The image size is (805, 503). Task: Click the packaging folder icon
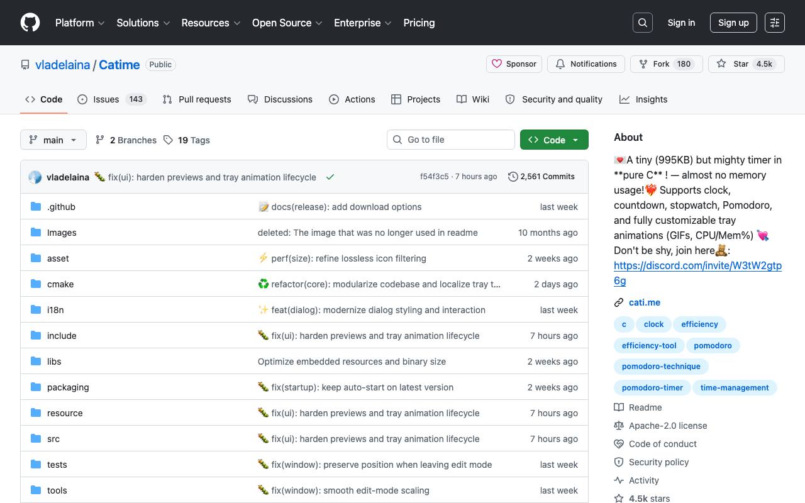[36, 387]
